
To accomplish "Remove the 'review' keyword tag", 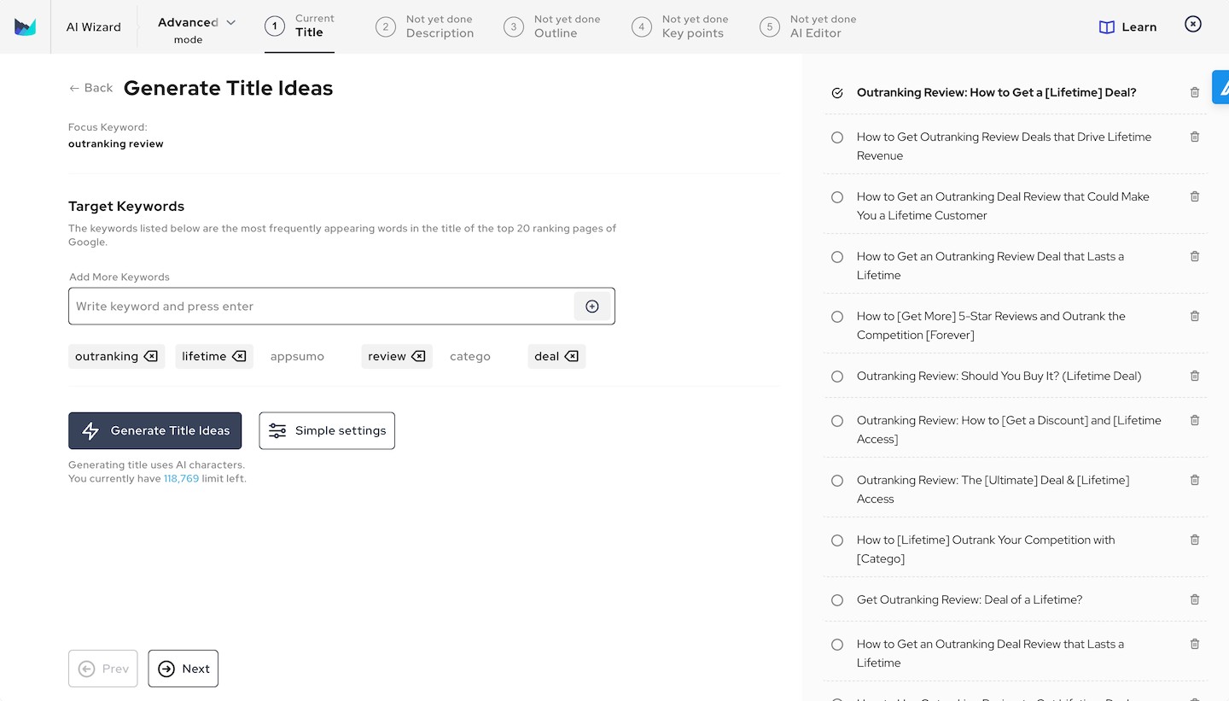I will click(418, 357).
